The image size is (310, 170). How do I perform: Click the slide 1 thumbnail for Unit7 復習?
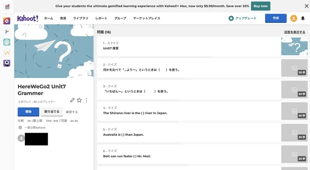click(294, 46)
